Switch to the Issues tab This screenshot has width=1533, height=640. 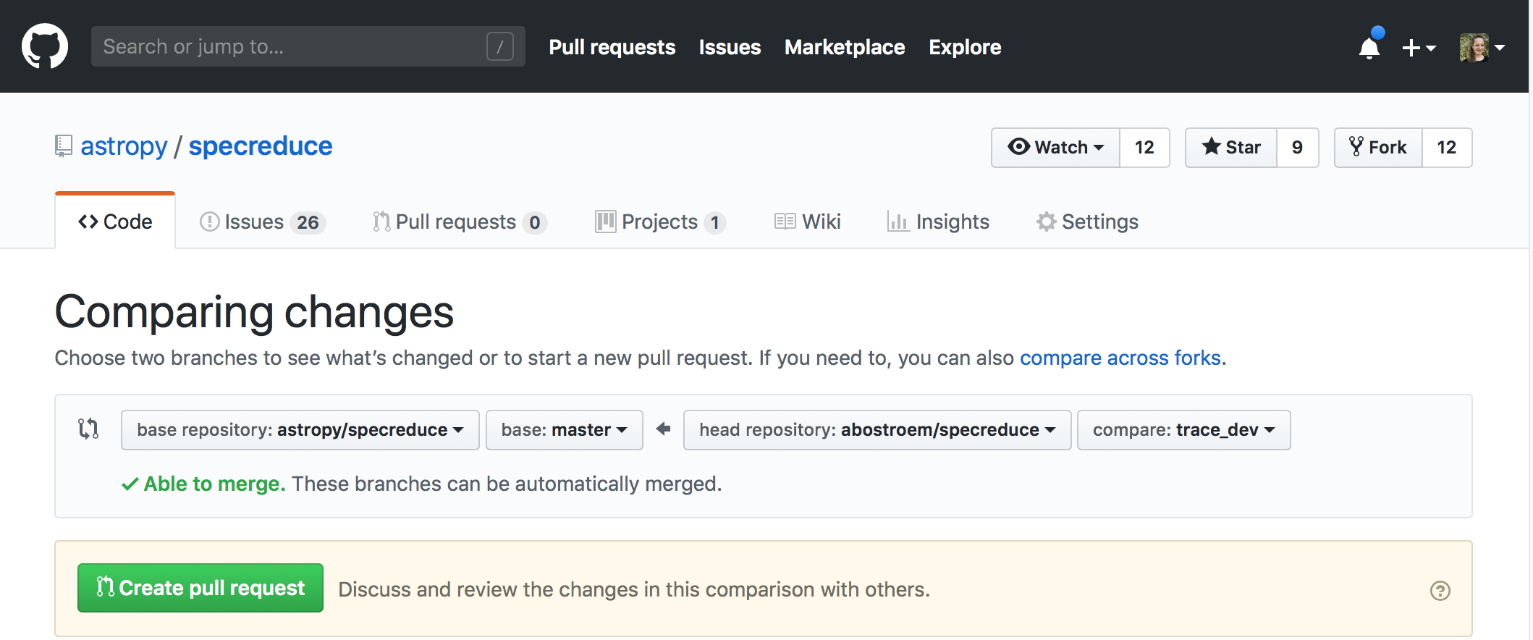261,222
